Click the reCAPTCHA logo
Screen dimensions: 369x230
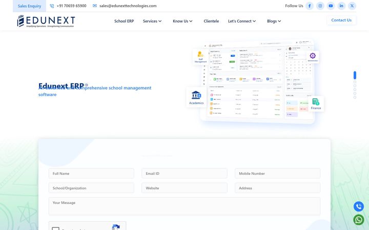pyautogui.click(x=116, y=227)
